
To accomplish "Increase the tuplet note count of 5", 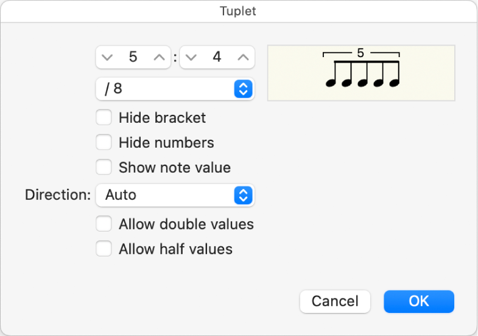I will pos(159,58).
